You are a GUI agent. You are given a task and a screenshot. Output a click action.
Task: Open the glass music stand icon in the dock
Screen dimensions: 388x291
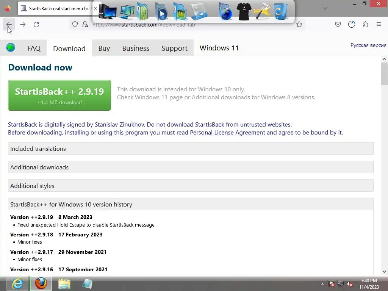(199, 11)
